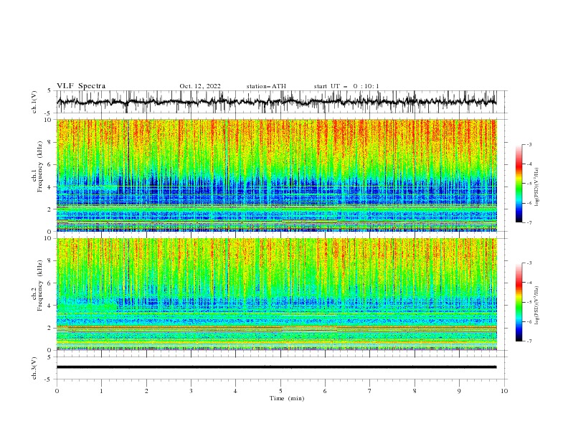Click ch.1 colorbar label "log(PSD)(V²/Hz)"
The height and width of the screenshot is (439, 568).
[x=536, y=187]
